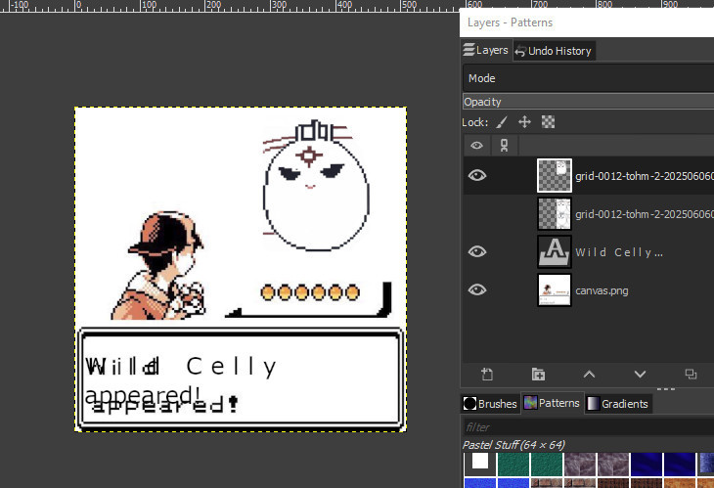The width and height of the screenshot is (714, 488).
Task: Click the eye column header icon
Action: (x=476, y=145)
